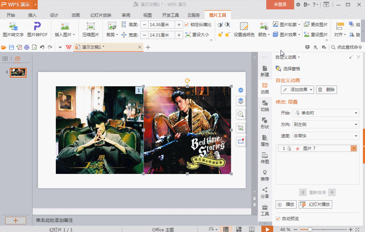
Task: Click the redo arrow icon
Action: 50,47
